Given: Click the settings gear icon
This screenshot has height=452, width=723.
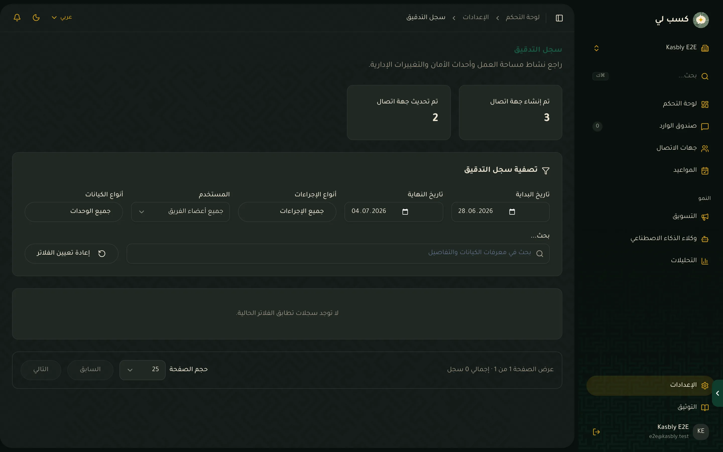Looking at the screenshot, I should coord(705,386).
